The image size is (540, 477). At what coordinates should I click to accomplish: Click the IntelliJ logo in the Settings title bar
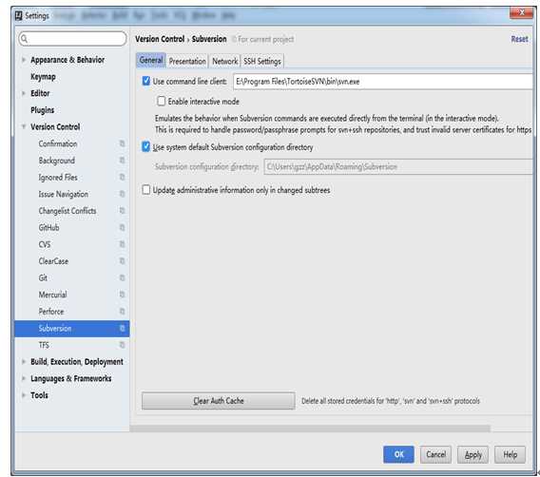pos(19,16)
